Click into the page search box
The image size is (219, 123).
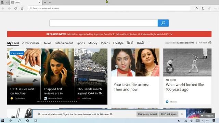tap(104, 23)
